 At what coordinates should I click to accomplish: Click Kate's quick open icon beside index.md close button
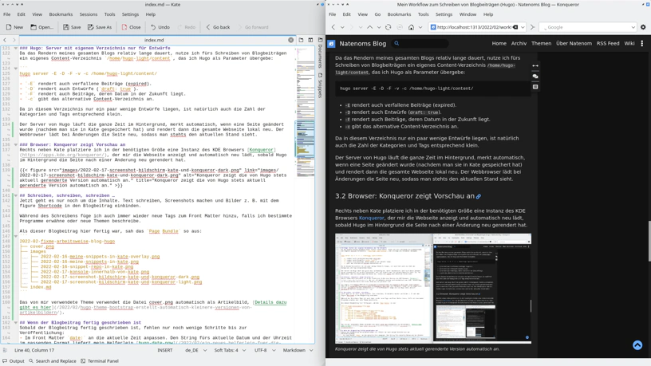(301, 40)
